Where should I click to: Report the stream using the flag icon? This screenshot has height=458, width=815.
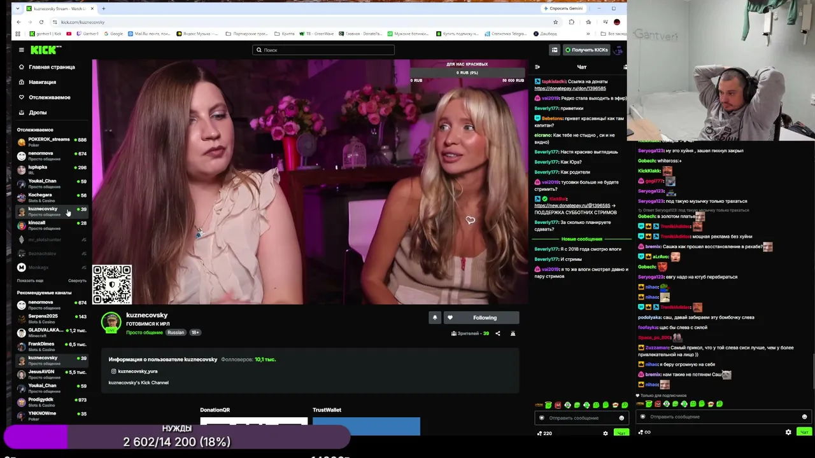click(513, 333)
